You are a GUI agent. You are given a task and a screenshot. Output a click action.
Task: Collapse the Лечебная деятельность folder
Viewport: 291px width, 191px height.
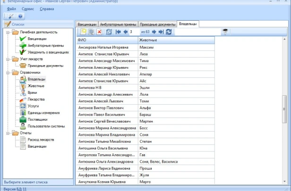[8, 32]
